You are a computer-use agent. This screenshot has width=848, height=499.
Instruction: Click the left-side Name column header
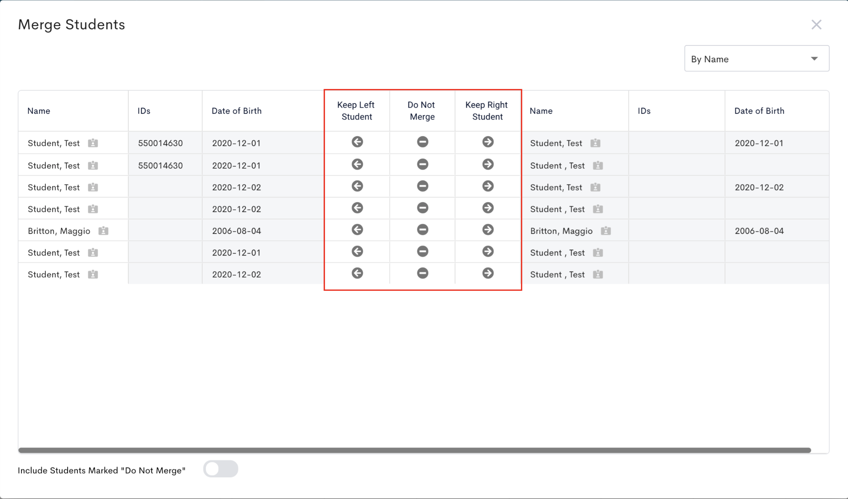(x=73, y=111)
